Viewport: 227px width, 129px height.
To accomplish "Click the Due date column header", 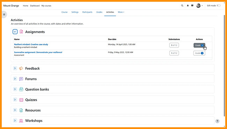I will [112, 39].
